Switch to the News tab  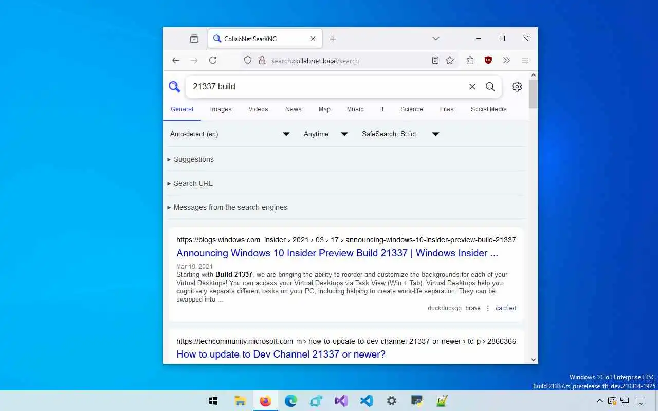click(293, 109)
